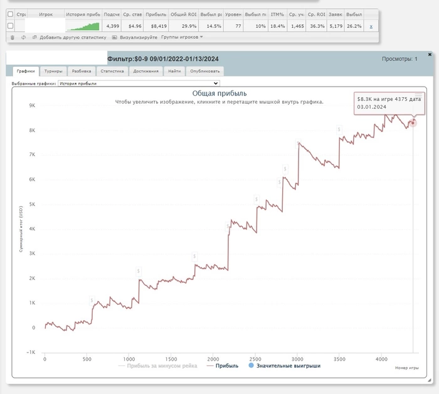Screen dimensions: 439x394
Task: Open the Опубликовать tab
Action: tap(205, 71)
